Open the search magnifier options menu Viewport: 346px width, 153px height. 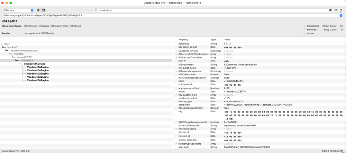[97, 10]
